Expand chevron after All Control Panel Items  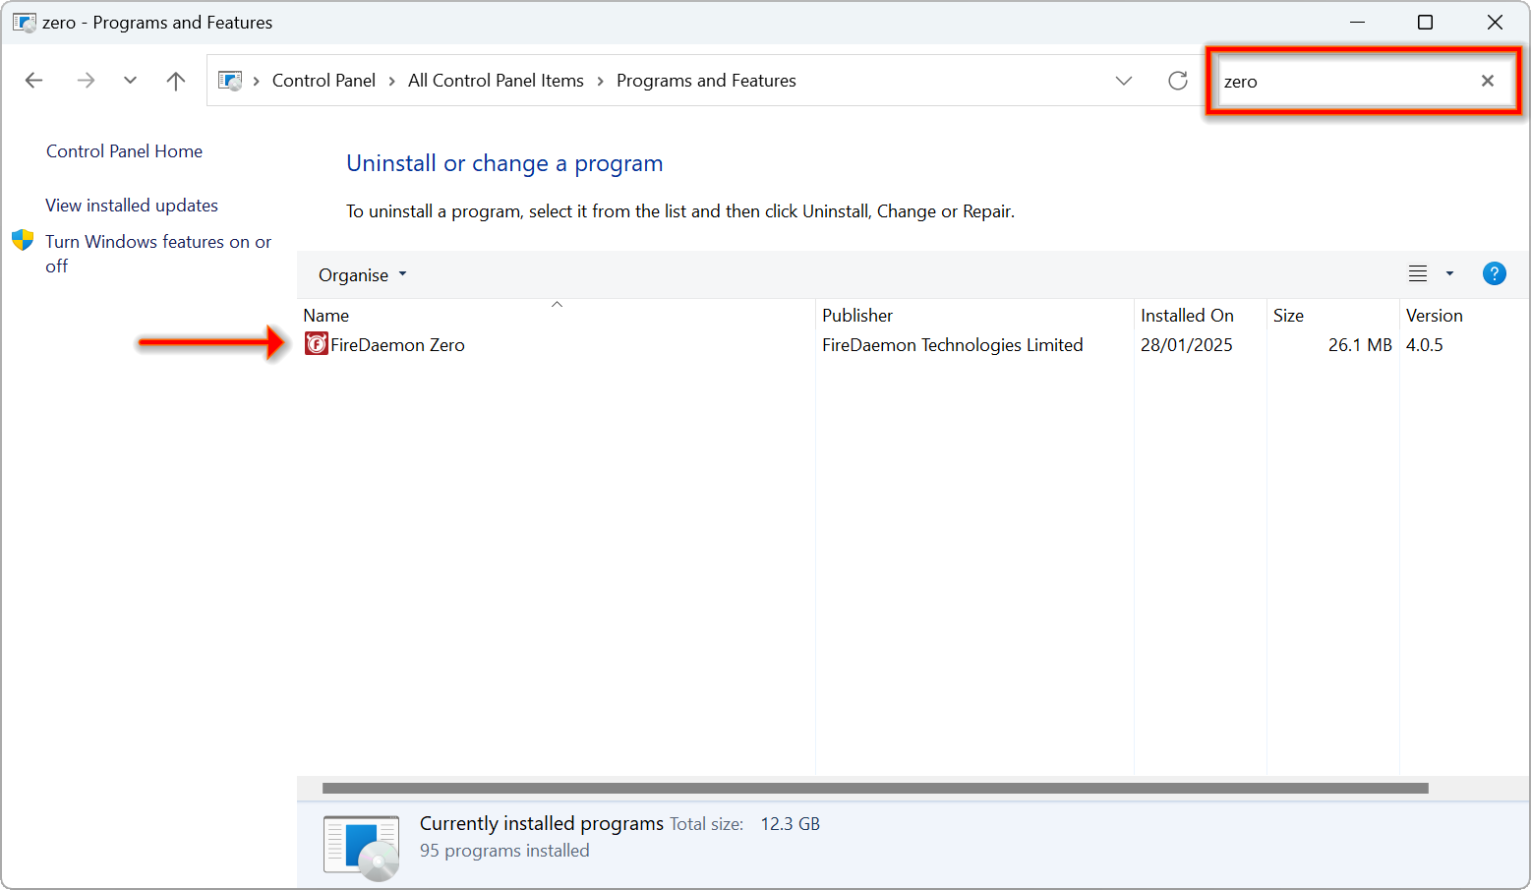tap(600, 81)
